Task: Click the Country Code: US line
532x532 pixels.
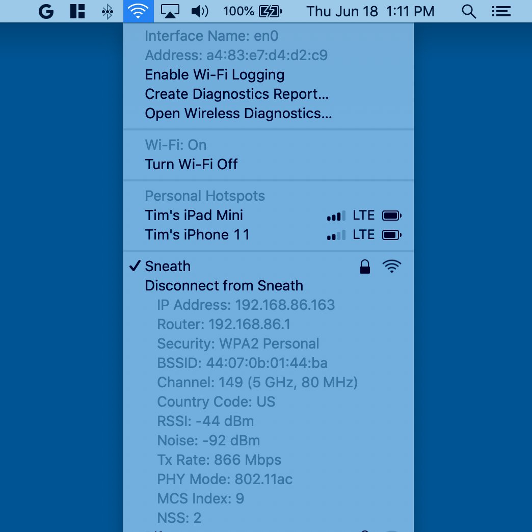Action: point(216,402)
